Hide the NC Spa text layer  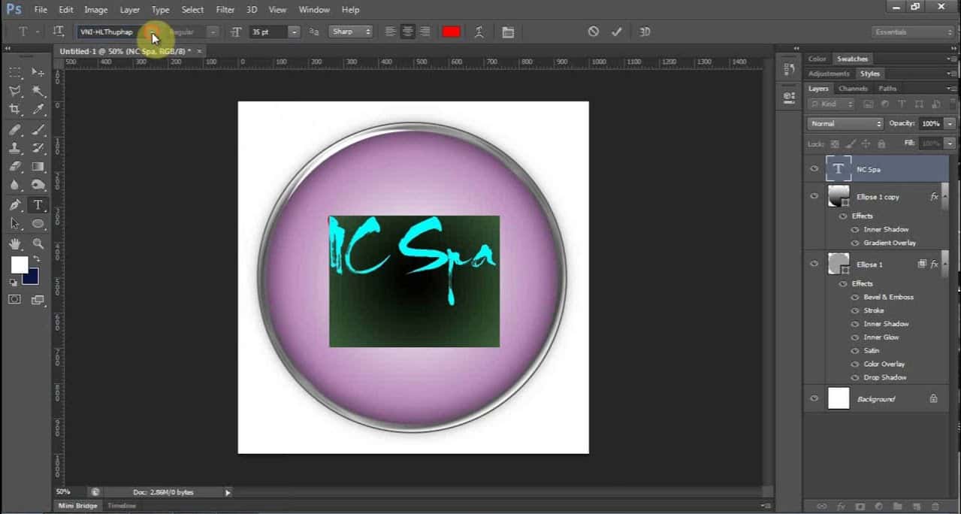click(x=814, y=169)
